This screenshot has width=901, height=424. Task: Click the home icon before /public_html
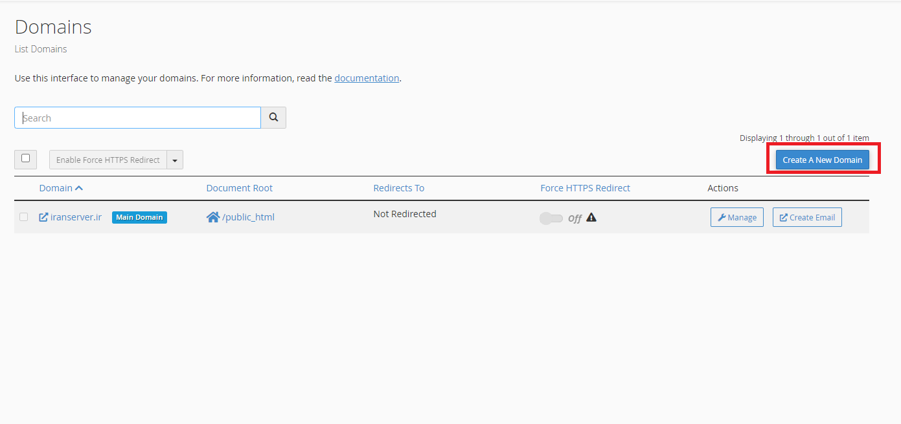coord(213,217)
